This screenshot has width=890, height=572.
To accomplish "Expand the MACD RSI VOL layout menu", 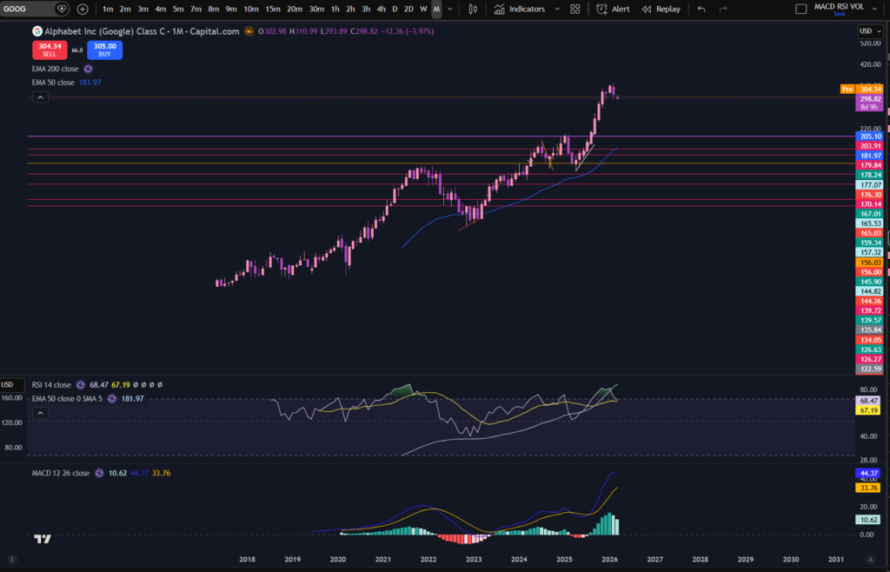I will coord(874,8).
